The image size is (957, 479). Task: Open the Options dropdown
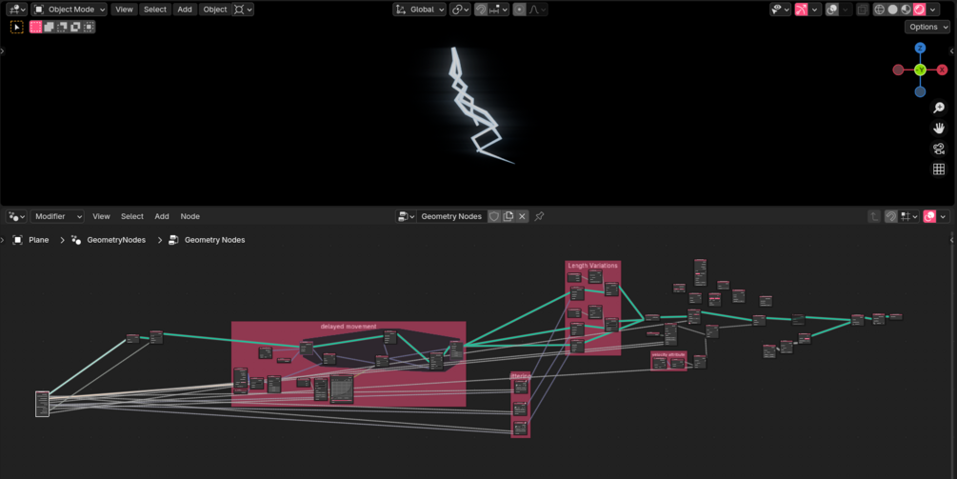pos(927,27)
